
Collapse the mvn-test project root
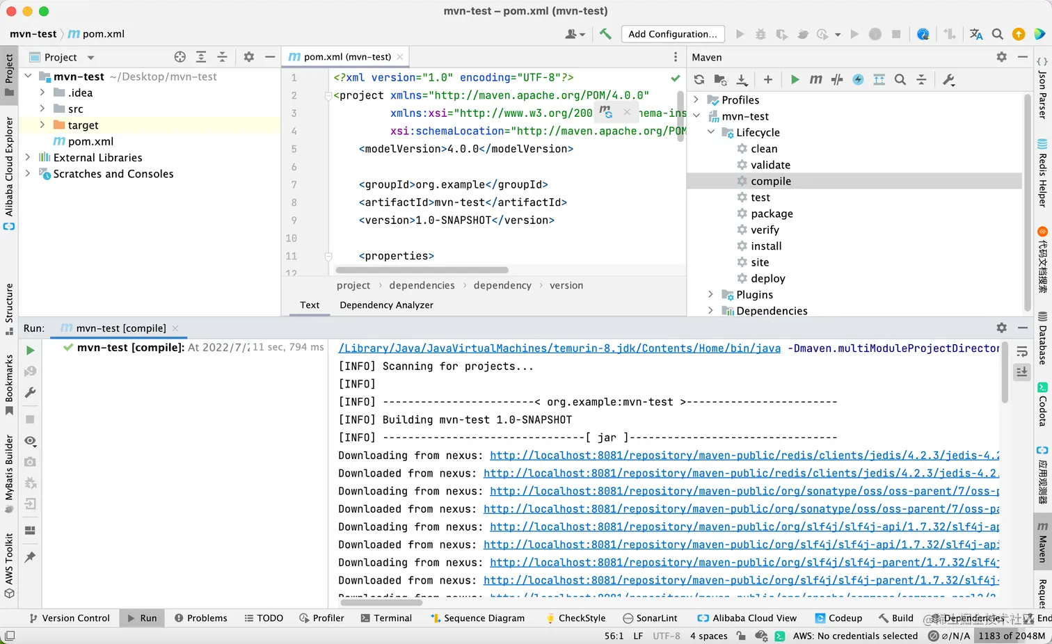point(28,77)
